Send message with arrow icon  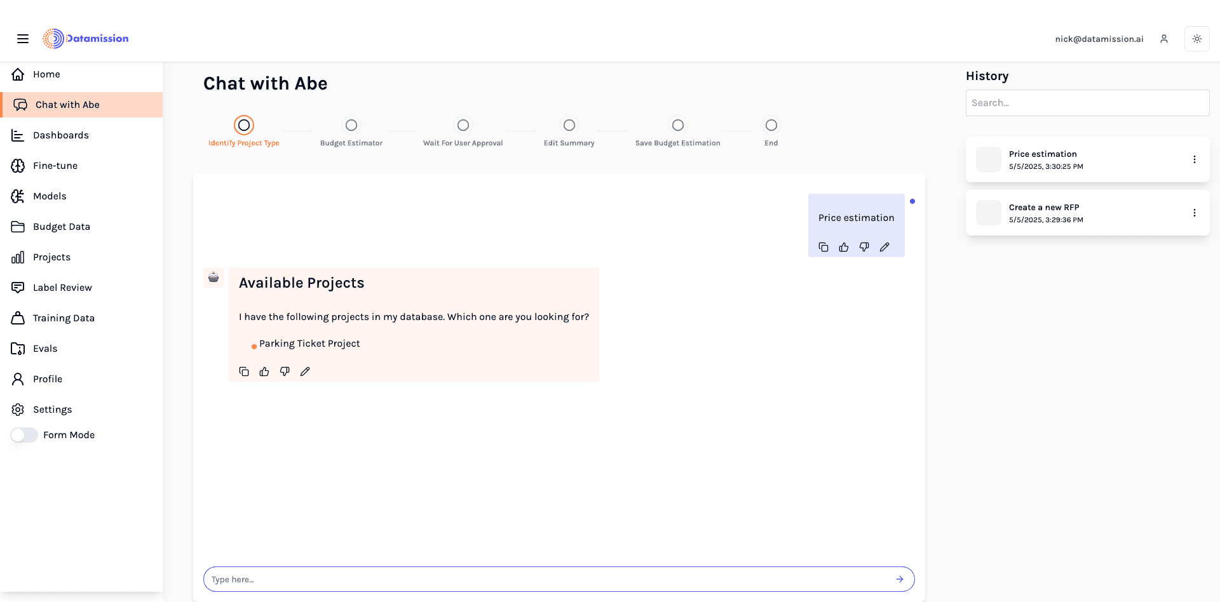click(900, 579)
